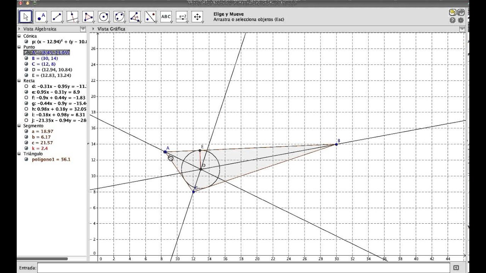
Task: Select the ABC text insert tool
Action: [166, 17]
